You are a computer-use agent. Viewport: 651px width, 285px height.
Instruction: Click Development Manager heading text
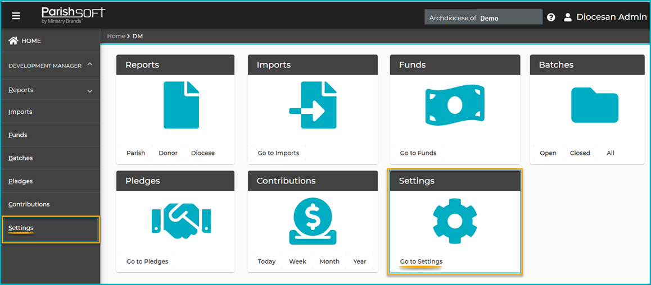click(45, 66)
